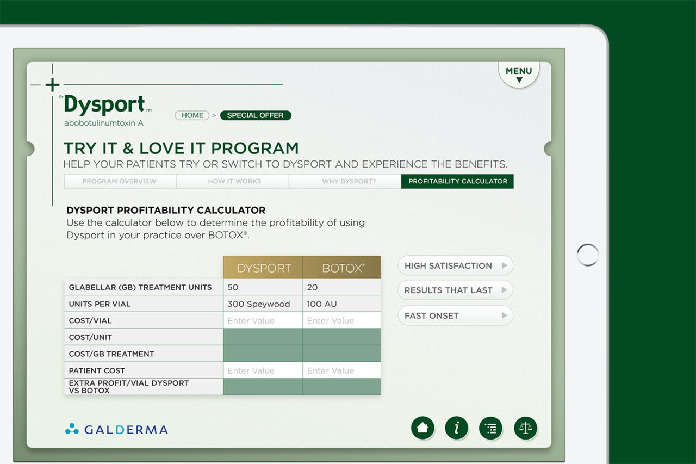The image size is (696, 464).
Task: Click the Dysport Patient Cost input field
Action: 263,370
